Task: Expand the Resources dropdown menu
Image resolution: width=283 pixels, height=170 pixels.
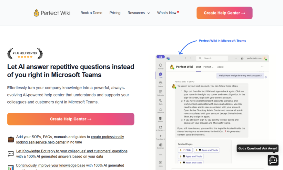Action: pyautogui.click(x=139, y=13)
